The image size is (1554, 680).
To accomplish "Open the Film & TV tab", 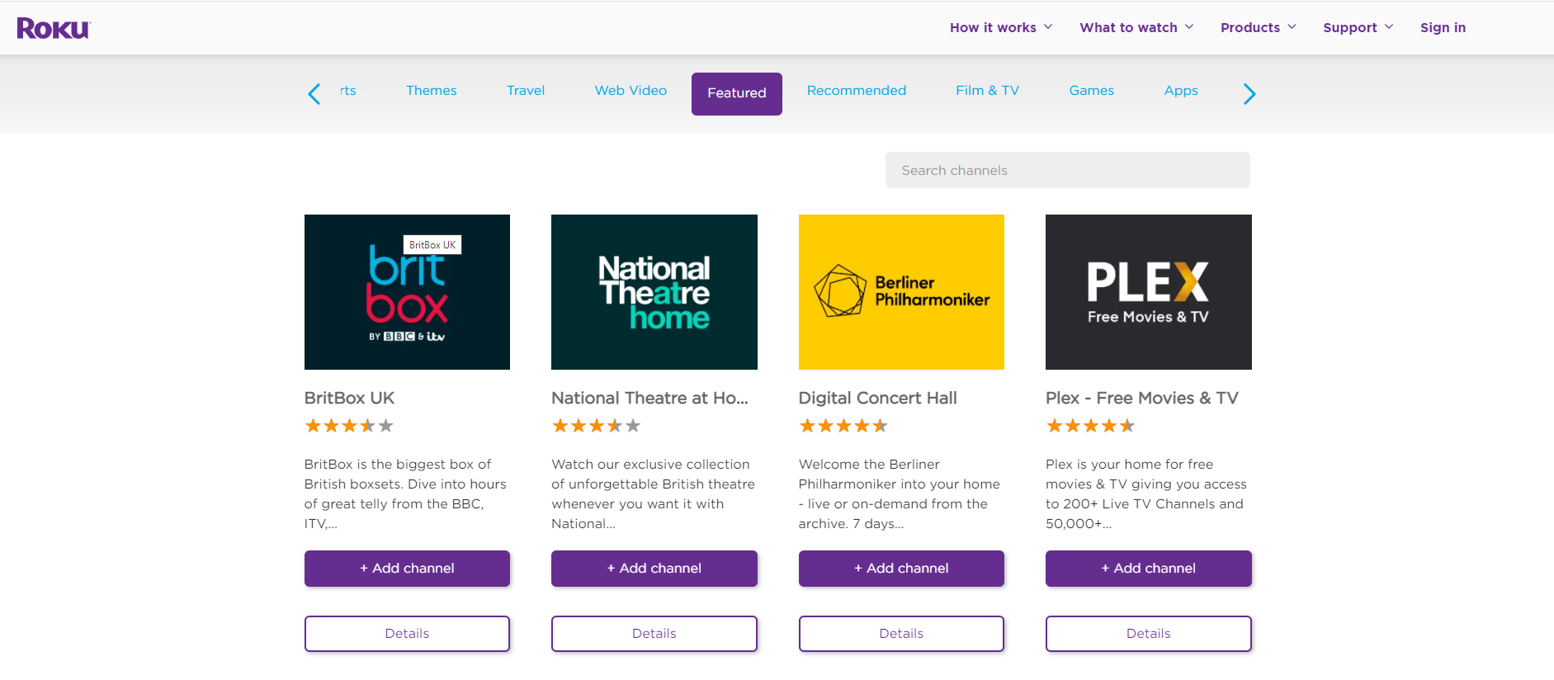I will [x=987, y=91].
